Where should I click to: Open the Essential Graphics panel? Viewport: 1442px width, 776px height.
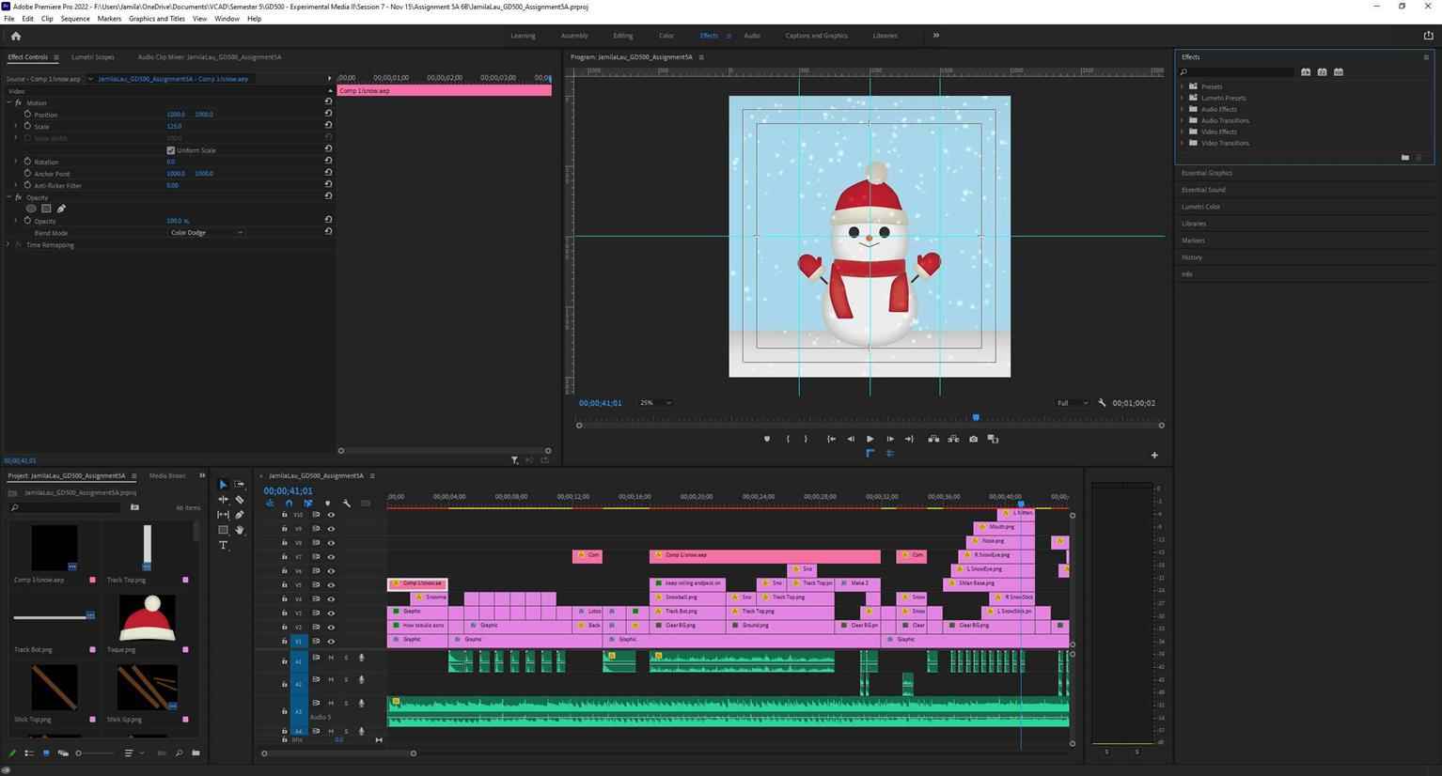1207,173
